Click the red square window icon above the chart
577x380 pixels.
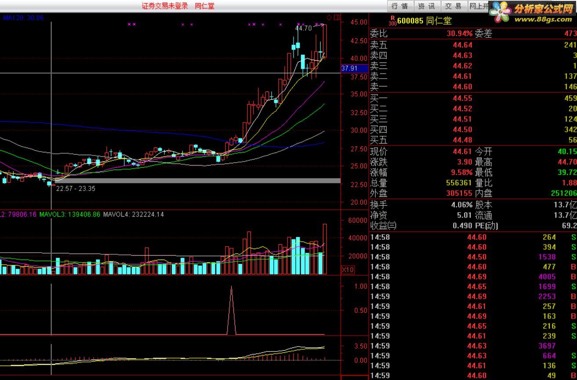click(x=337, y=18)
